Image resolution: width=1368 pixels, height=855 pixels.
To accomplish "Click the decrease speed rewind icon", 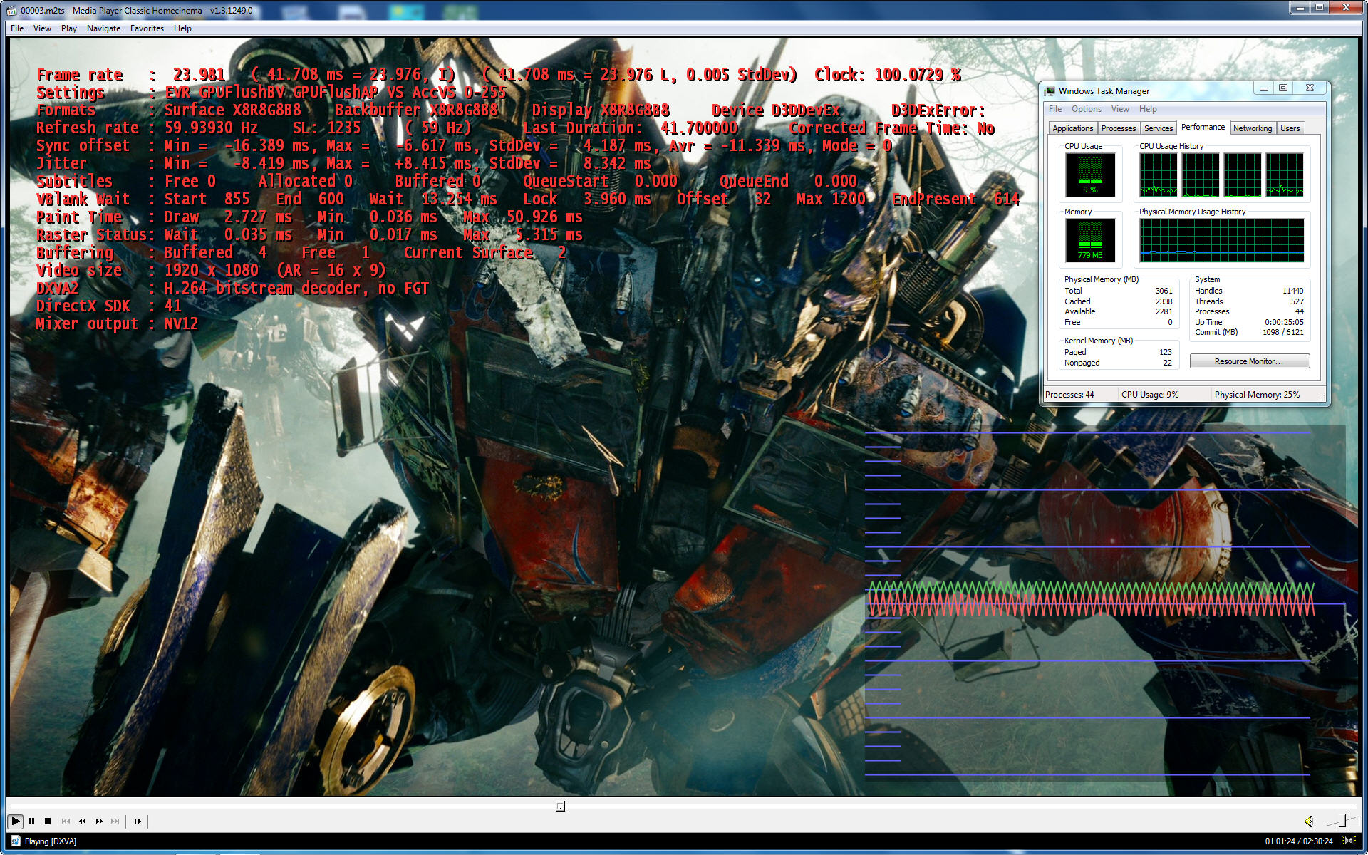I will coord(83,821).
